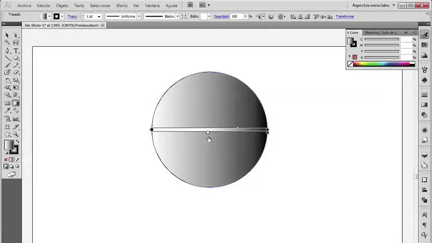Swap fill and stroke arrows in toolbox
Screen dimensions: 432x243
[x=17, y=142]
